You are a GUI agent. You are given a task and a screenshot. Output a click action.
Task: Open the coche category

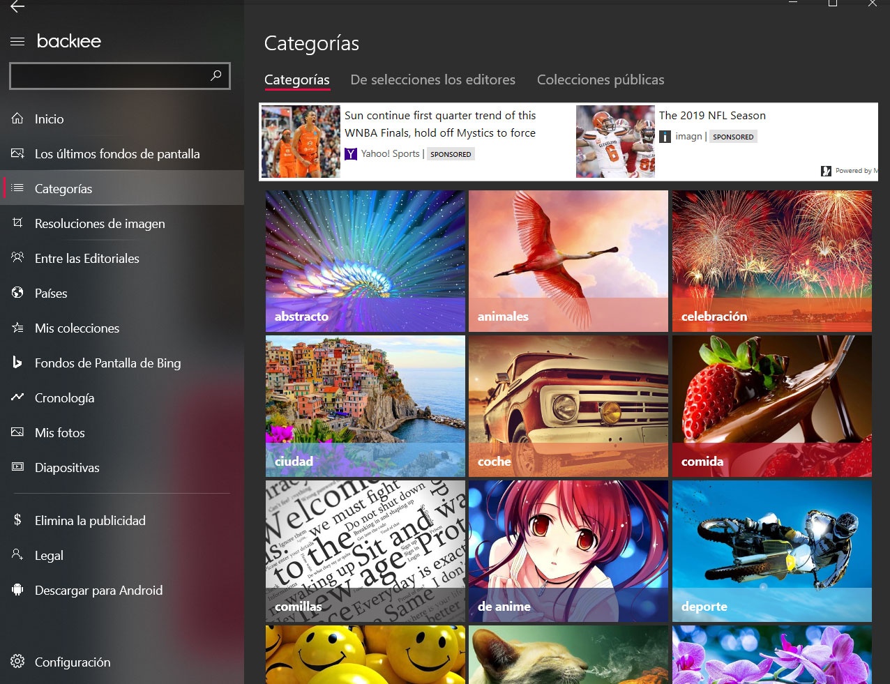(x=568, y=406)
